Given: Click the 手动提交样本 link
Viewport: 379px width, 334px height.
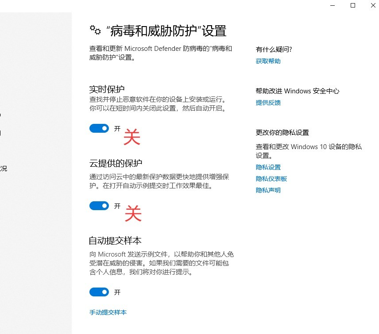Looking at the screenshot, I should (x=108, y=312).
